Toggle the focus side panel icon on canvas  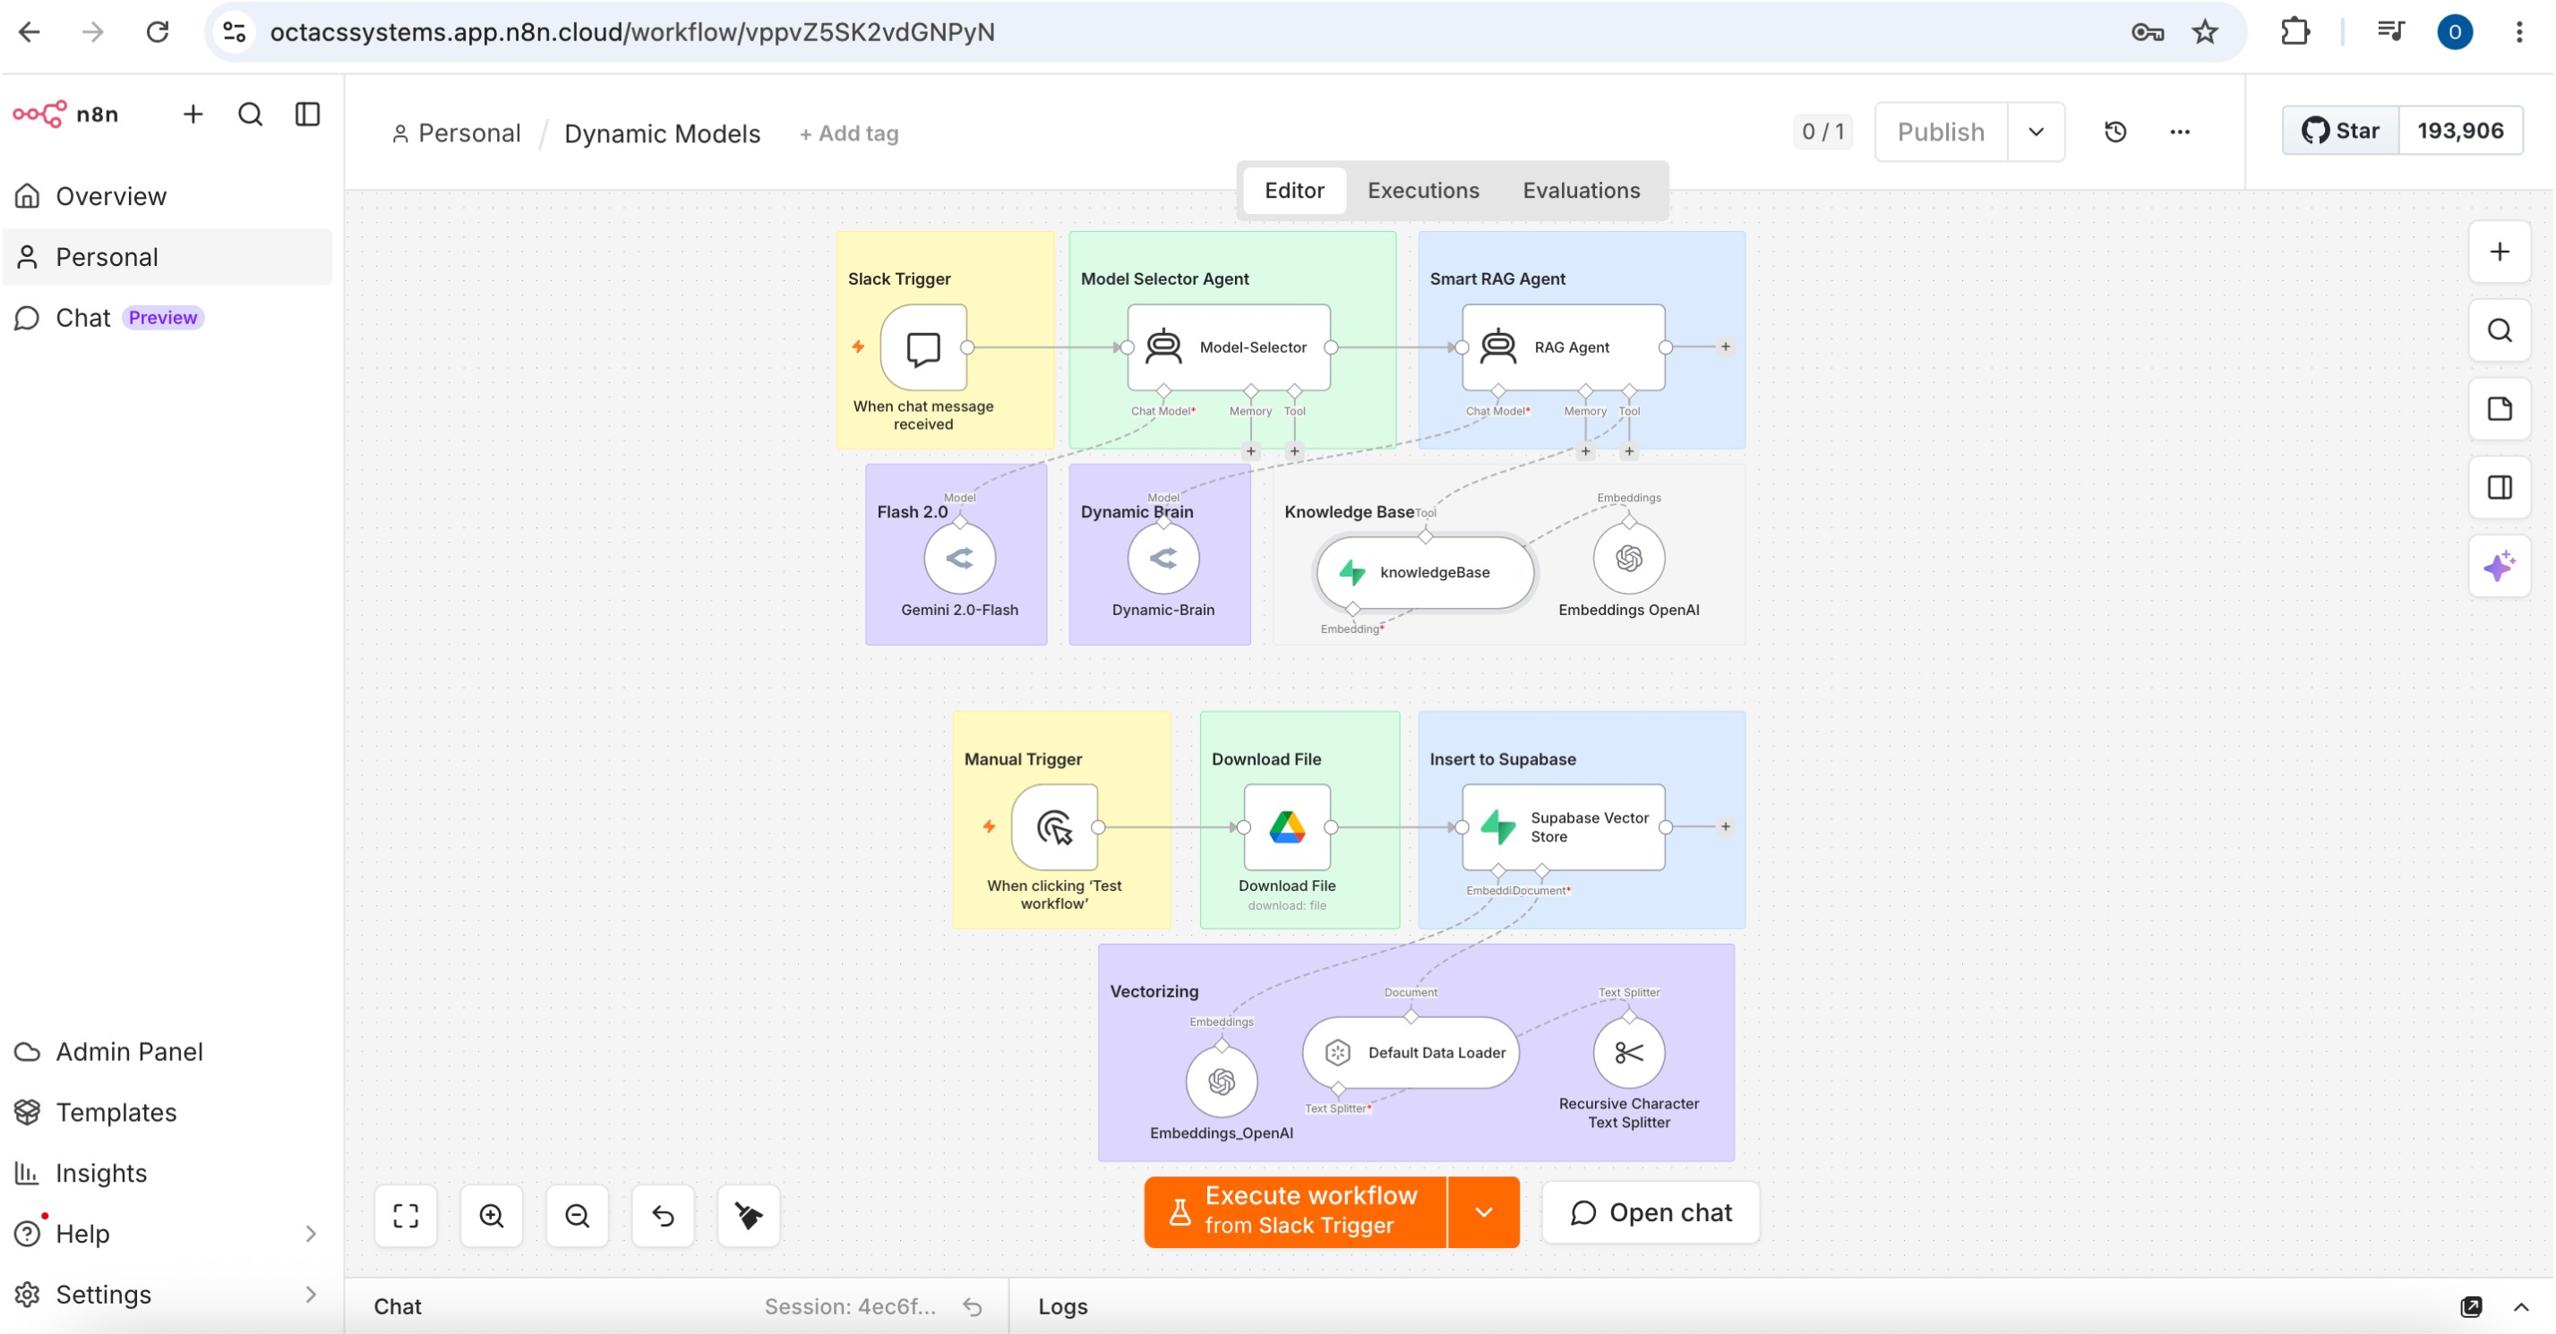[x=2500, y=488]
